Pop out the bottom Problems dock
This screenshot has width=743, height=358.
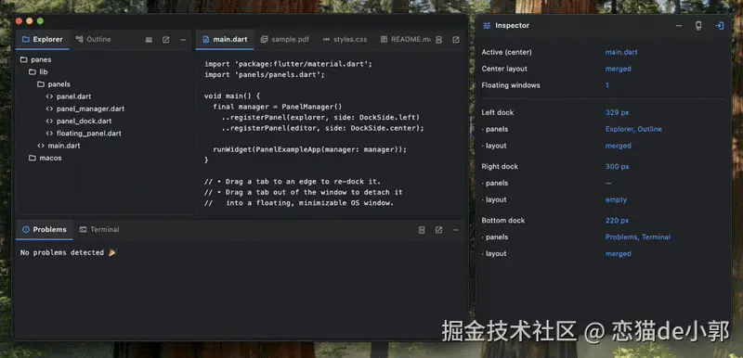[438, 230]
